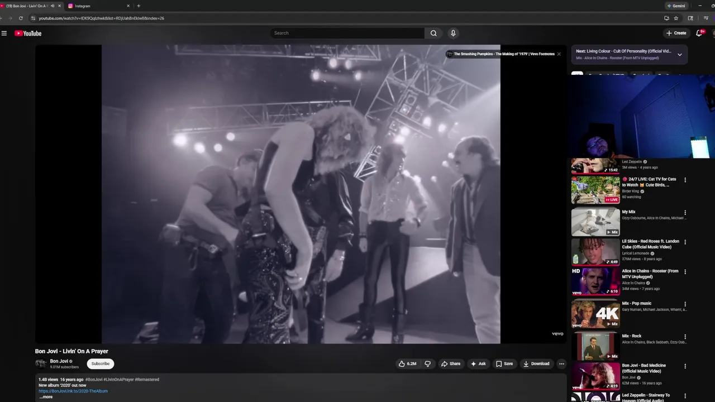Play Alice In Chains Rooster thumbnail
The image size is (715, 402).
point(595,281)
